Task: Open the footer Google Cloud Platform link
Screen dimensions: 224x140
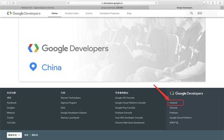Action: pos(180,118)
